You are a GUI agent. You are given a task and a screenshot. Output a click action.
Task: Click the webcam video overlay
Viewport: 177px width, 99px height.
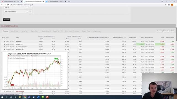pos(159,86)
